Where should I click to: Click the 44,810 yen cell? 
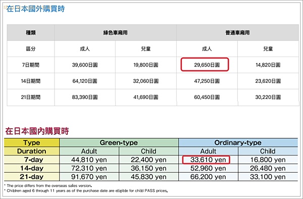pyautogui.click(x=89, y=160)
